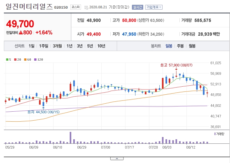Click the 2020.08.21 date text

click(x=98, y=7)
